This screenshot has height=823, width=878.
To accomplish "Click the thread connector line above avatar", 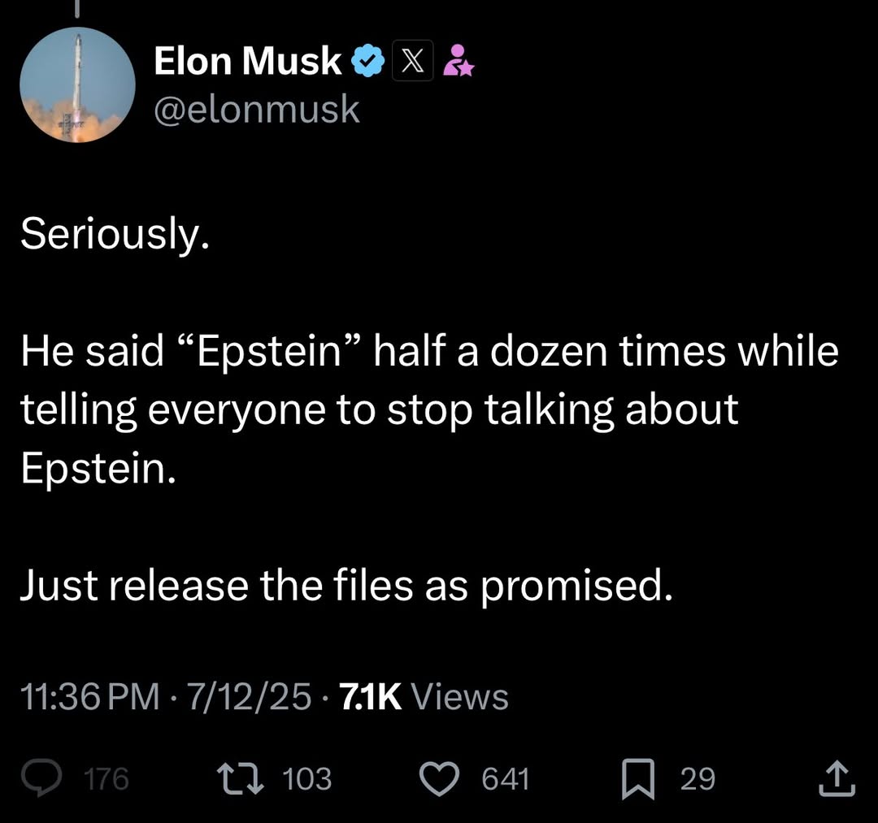I will 77,8.
